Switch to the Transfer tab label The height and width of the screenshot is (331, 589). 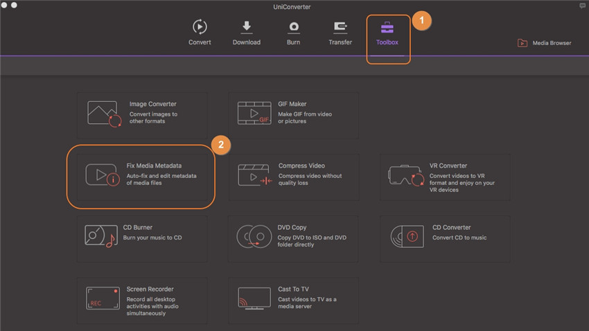(340, 42)
